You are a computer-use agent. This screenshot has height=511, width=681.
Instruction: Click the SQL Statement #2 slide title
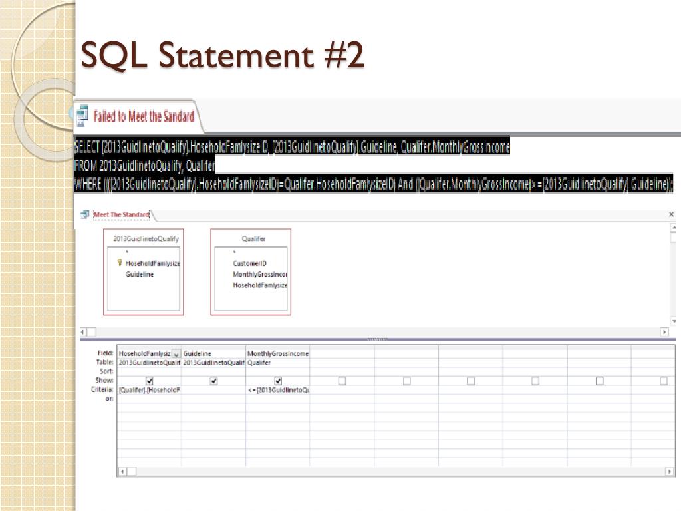222,55
